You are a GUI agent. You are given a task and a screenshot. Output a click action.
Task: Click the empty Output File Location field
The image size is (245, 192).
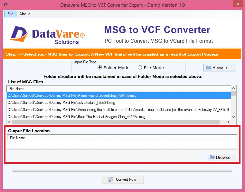click(122, 145)
